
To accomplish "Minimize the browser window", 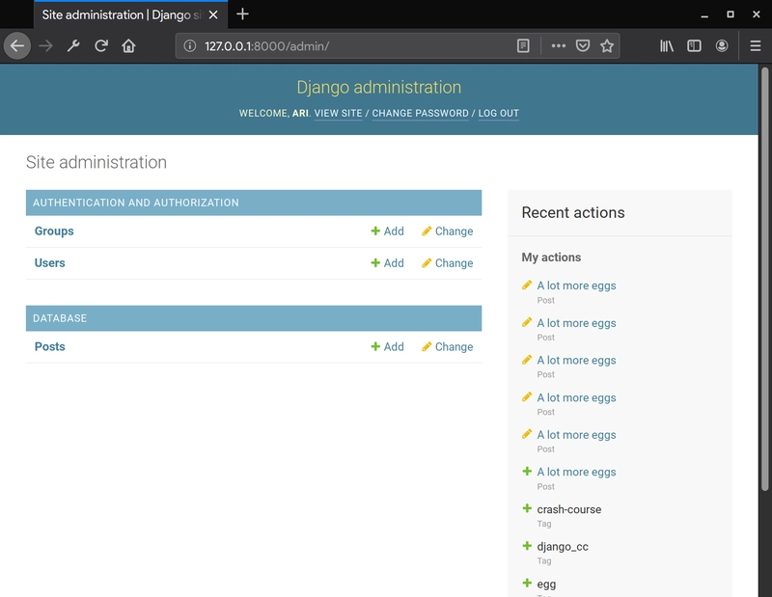I will coord(704,14).
